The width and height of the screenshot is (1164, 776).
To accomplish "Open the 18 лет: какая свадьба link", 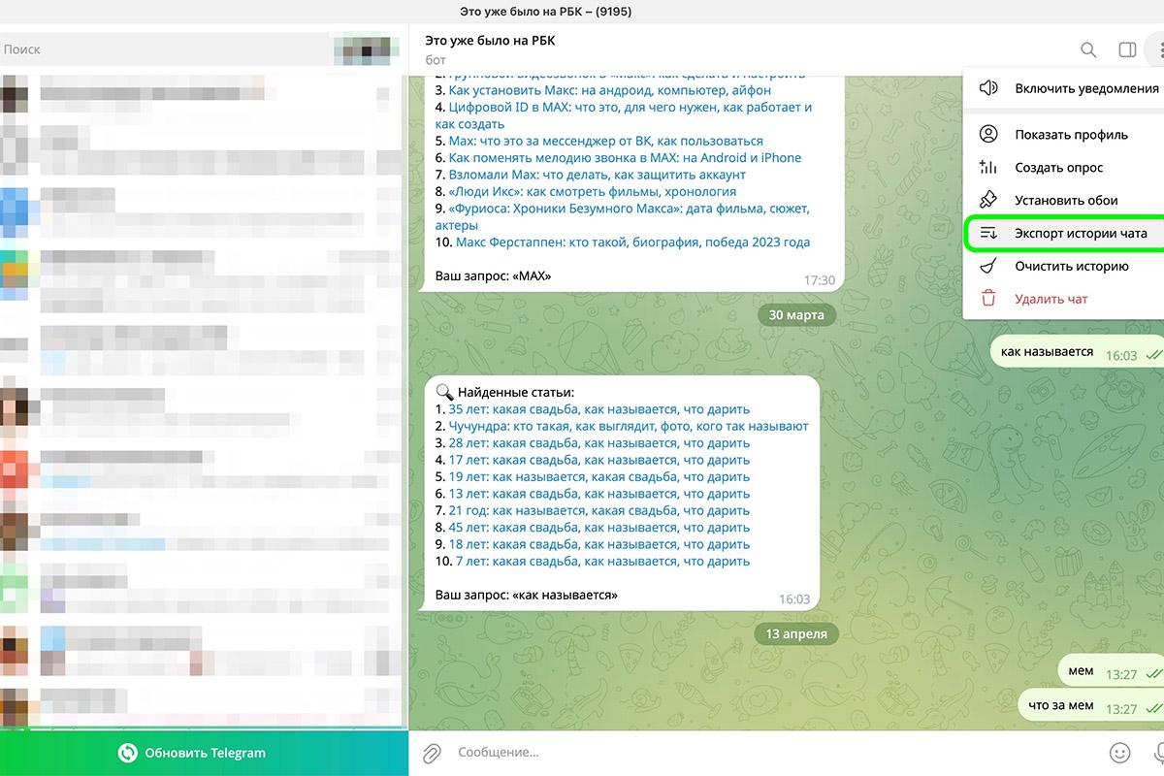I will point(598,544).
